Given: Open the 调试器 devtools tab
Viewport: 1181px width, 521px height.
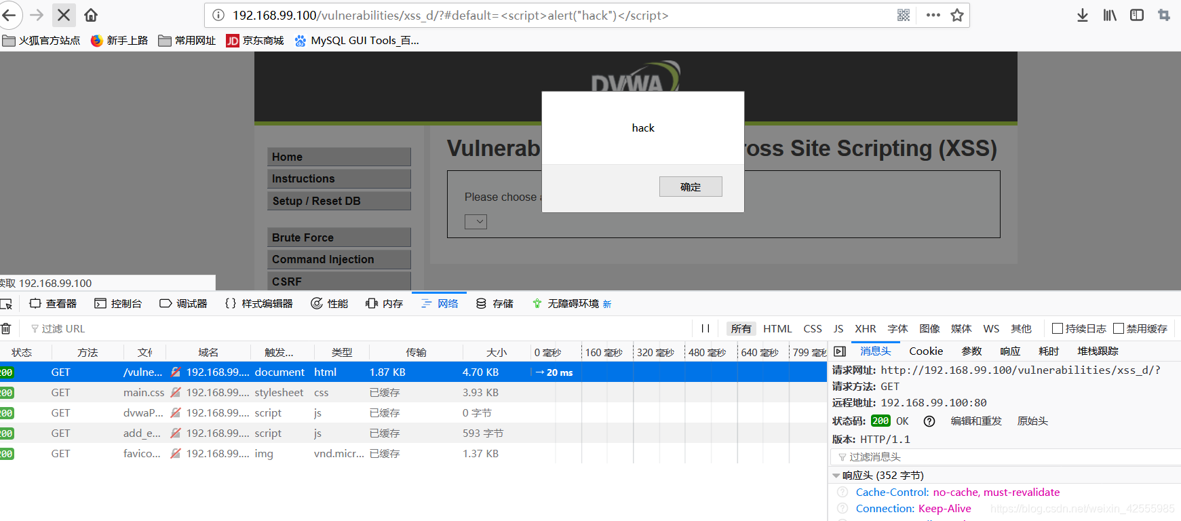Looking at the screenshot, I should [183, 303].
